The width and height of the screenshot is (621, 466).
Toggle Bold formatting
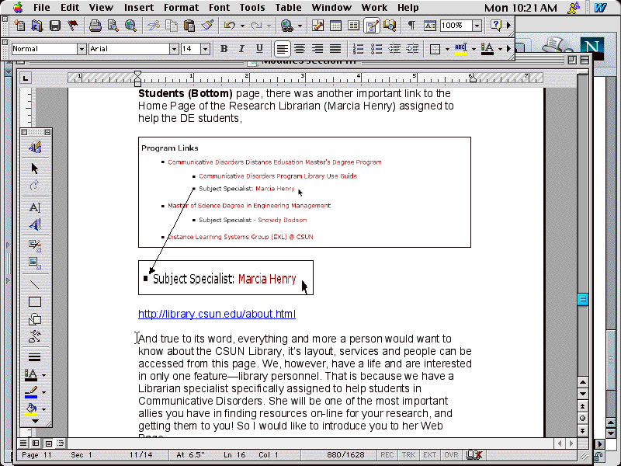click(x=224, y=49)
